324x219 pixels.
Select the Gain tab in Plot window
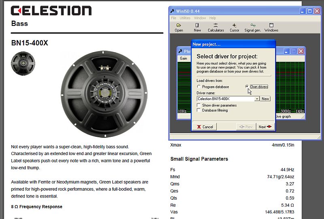coord(183,58)
